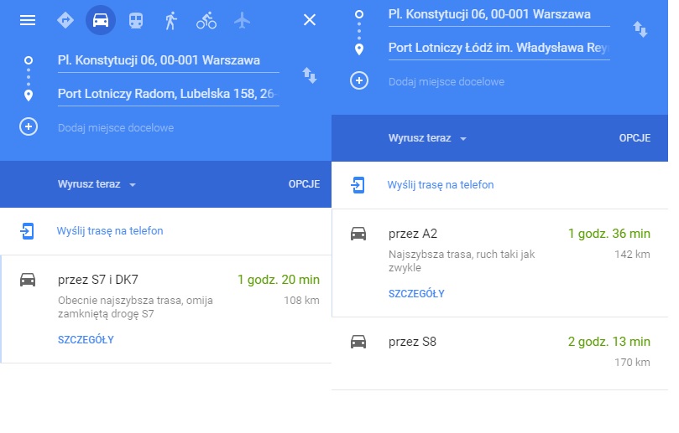Select cycling mode icon
This screenshot has width=679, height=433.
pyautogui.click(x=206, y=20)
